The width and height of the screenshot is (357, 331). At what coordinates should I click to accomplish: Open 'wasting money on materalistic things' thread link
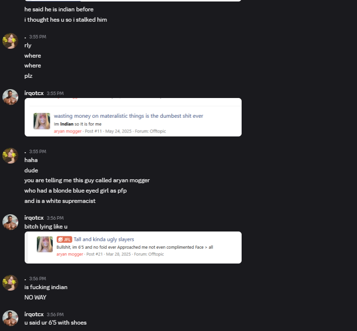(128, 116)
